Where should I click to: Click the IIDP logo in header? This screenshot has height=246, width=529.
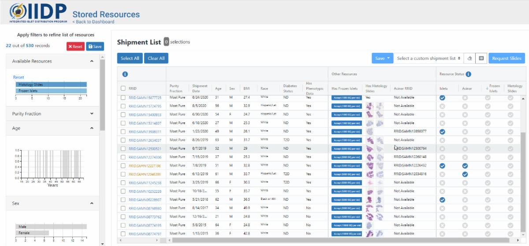(x=38, y=13)
